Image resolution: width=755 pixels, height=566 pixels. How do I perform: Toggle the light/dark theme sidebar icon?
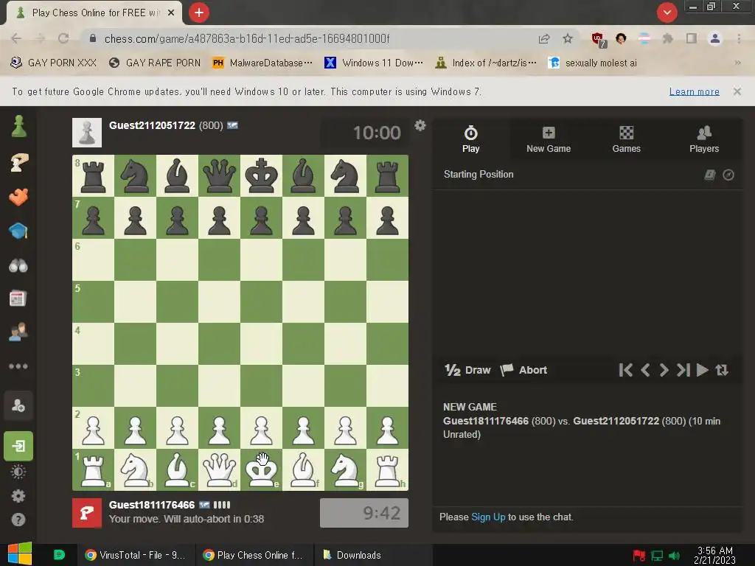(x=18, y=472)
